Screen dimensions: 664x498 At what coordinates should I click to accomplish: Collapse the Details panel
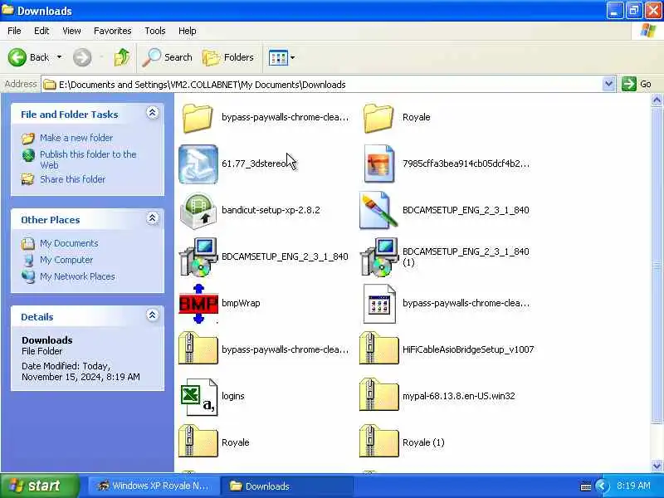pyautogui.click(x=153, y=315)
